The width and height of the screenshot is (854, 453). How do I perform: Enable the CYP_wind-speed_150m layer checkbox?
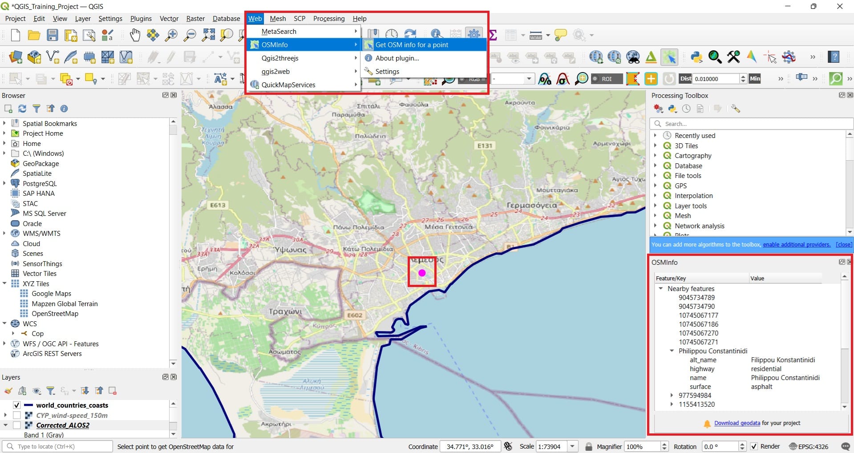(x=17, y=415)
